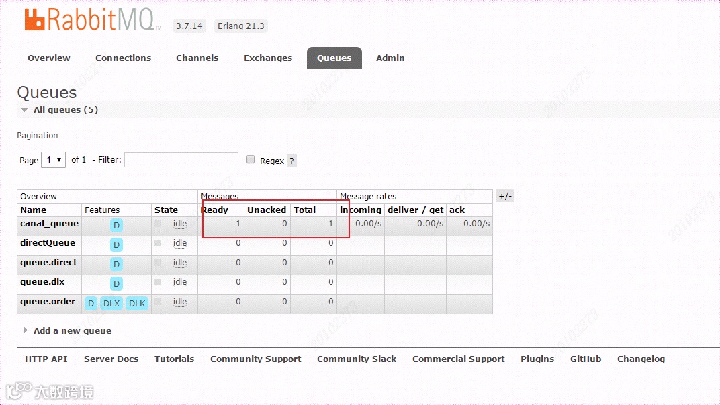Select the Queues tab
This screenshot has width=720, height=405.
pyautogui.click(x=334, y=58)
